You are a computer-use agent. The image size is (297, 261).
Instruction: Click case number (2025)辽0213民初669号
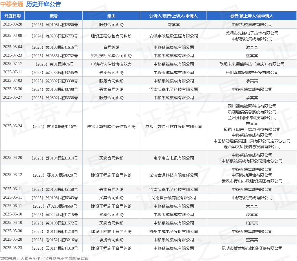point(55,206)
